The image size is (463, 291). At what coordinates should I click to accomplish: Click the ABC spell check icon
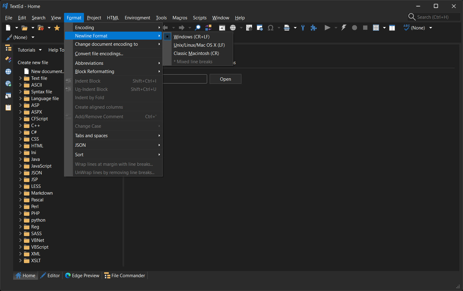point(407,27)
